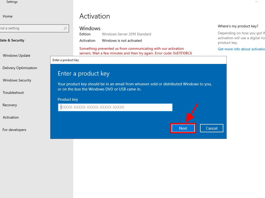
Task: Open Recovery settings
Action: coord(10,105)
